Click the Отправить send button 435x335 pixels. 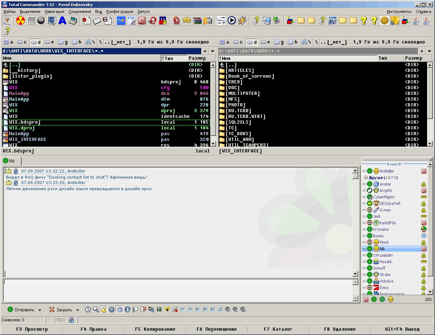coord(21,309)
